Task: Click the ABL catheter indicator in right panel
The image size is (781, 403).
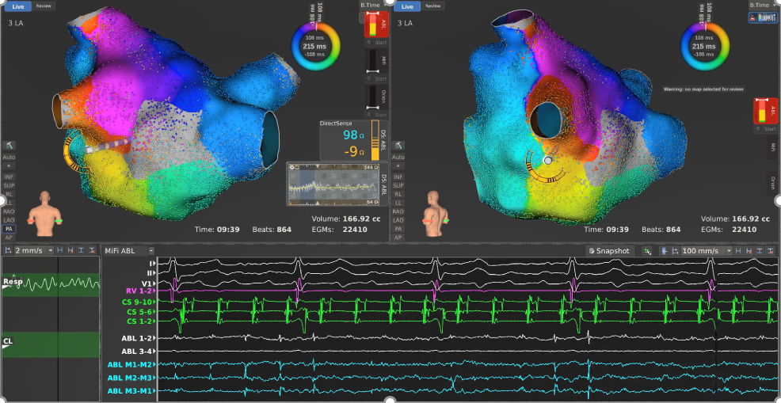Action: (762, 112)
